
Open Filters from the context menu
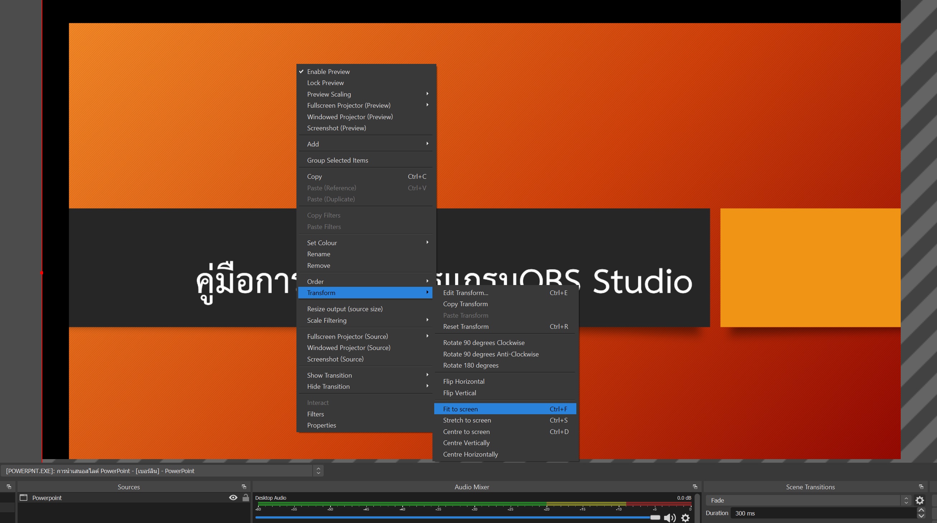click(x=365, y=414)
